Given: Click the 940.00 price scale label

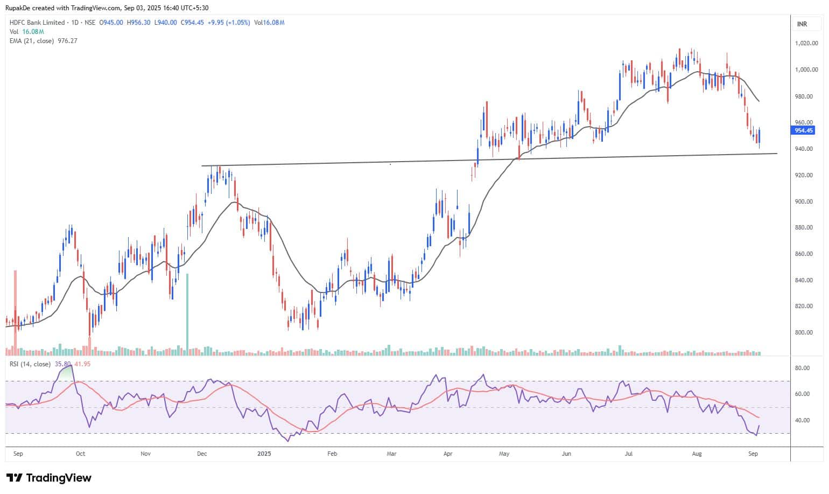Looking at the screenshot, I should point(804,149).
